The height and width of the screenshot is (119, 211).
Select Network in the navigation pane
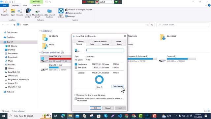(x=10, y=92)
